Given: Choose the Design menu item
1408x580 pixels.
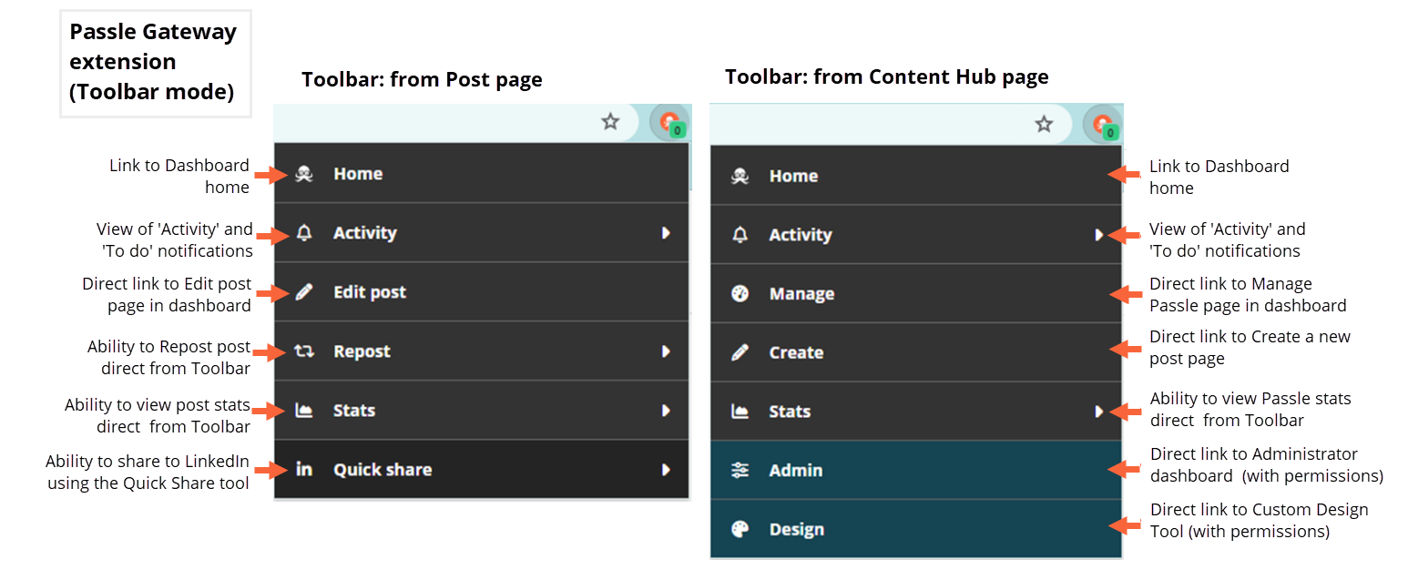Looking at the screenshot, I should click(916, 530).
